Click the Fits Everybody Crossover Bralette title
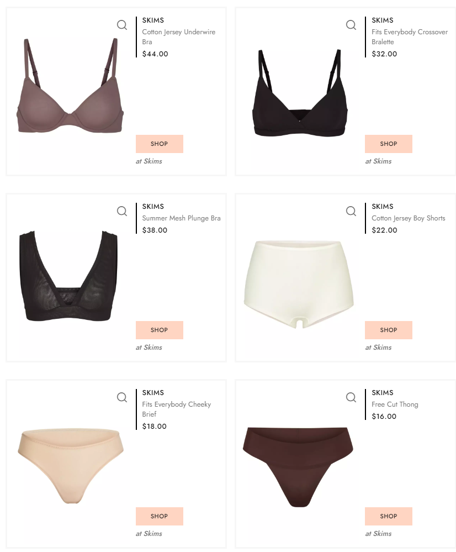Image resolution: width=456 pixels, height=552 pixels. 410,36
